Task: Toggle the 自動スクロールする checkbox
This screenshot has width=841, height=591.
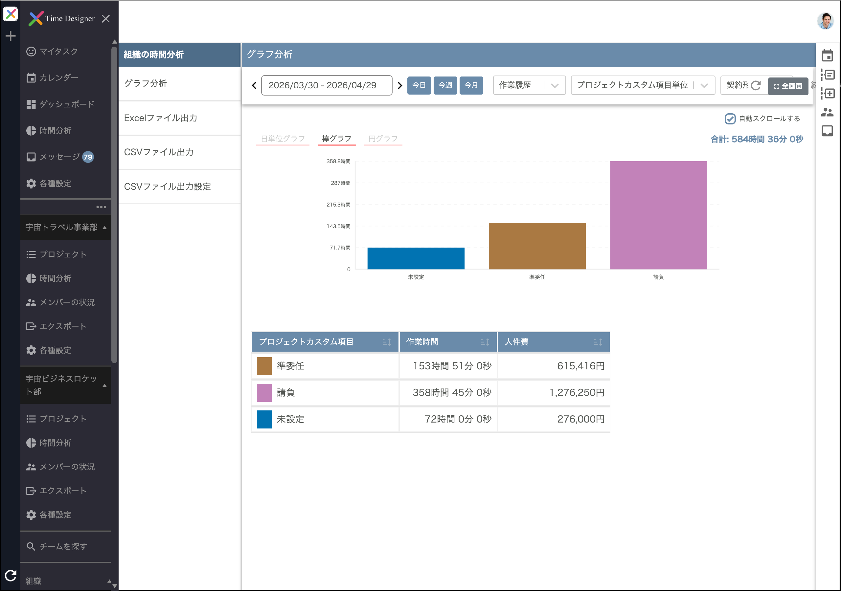Action: 730,119
